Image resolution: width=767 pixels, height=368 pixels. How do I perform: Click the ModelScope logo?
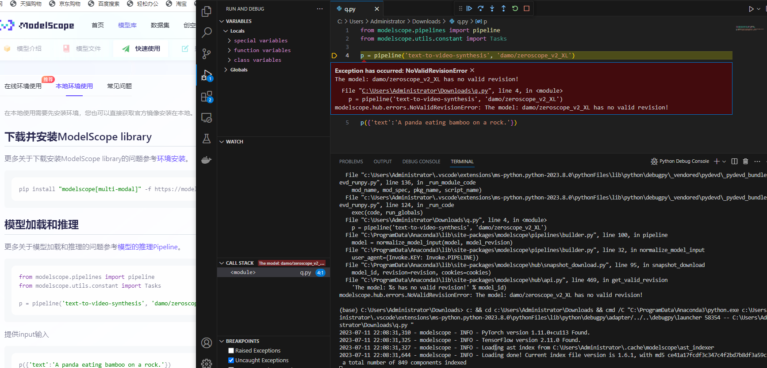coord(37,25)
